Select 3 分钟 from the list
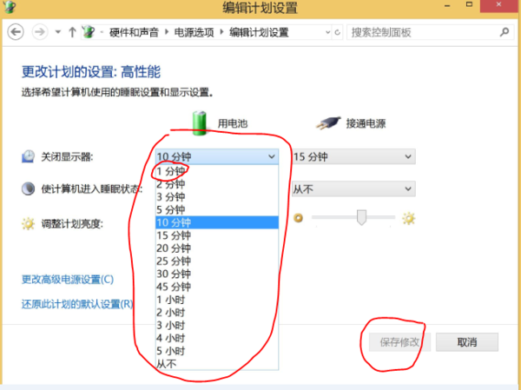The image size is (521, 390). [x=217, y=197]
